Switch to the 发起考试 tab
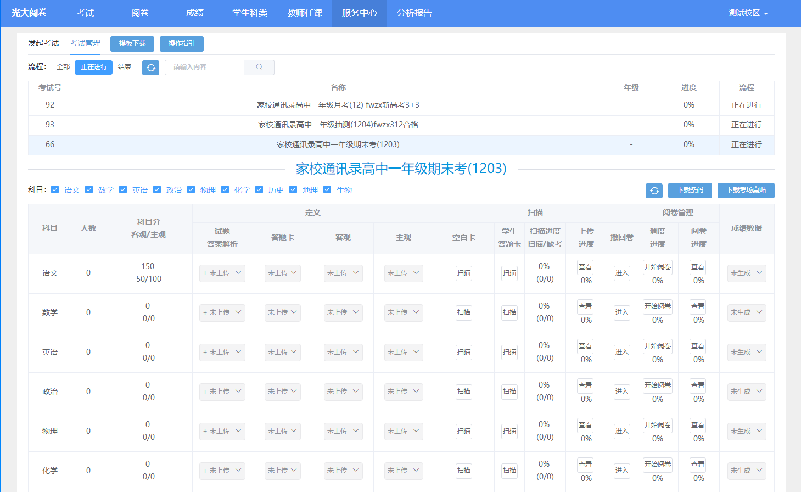801x492 pixels. pos(43,43)
